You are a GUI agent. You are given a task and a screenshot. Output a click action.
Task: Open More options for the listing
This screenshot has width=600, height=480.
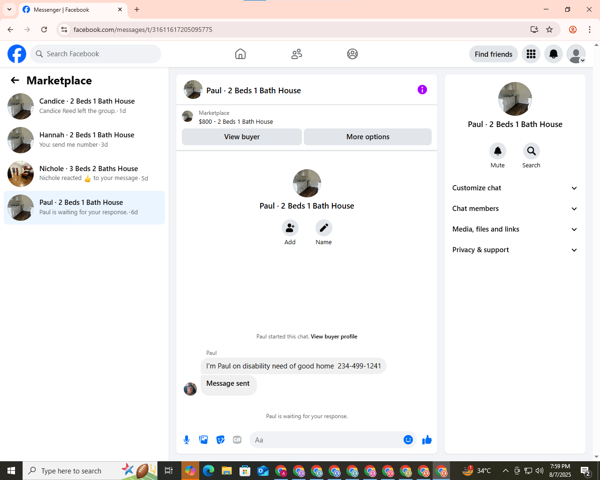tap(368, 137)
